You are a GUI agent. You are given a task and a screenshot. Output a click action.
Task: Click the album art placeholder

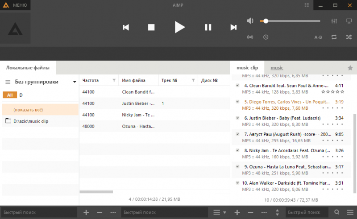pyautogui.click(x=15, y=28)
